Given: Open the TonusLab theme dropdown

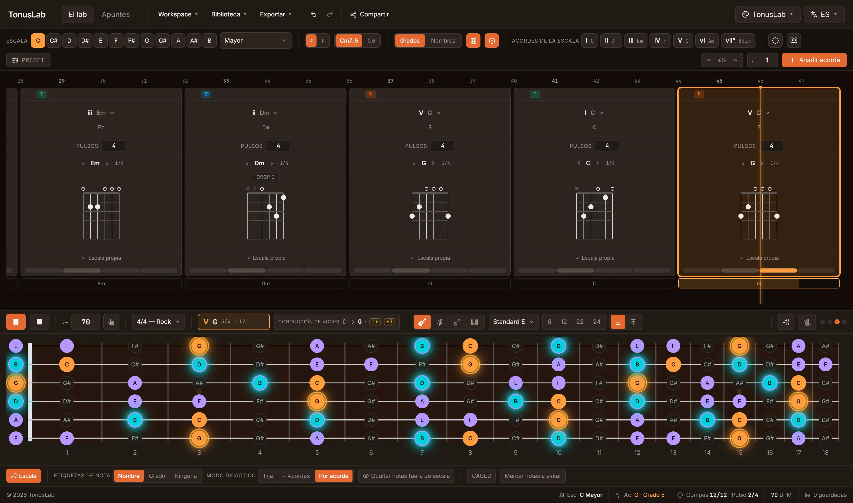Looking at the screenshot, I should click(x=767, y=14).
